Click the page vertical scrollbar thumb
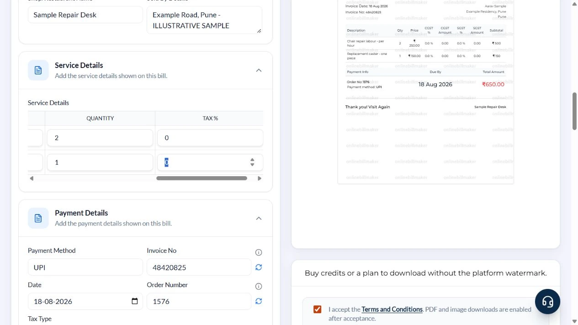Image resolution: width=578 pixels, height=325 pixels. tap(574, 111)
